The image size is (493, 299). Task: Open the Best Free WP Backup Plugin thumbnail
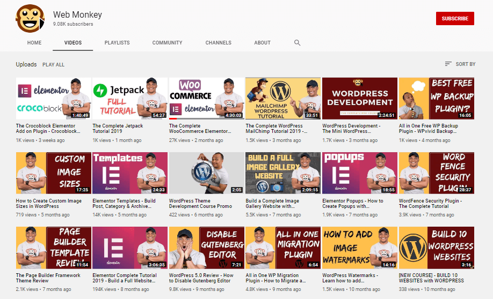[437, 99]
